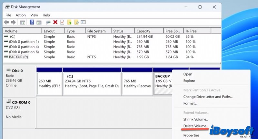Click the 26 % free cell
This screenshot has width=258, height=139.
tap(190, 36)
